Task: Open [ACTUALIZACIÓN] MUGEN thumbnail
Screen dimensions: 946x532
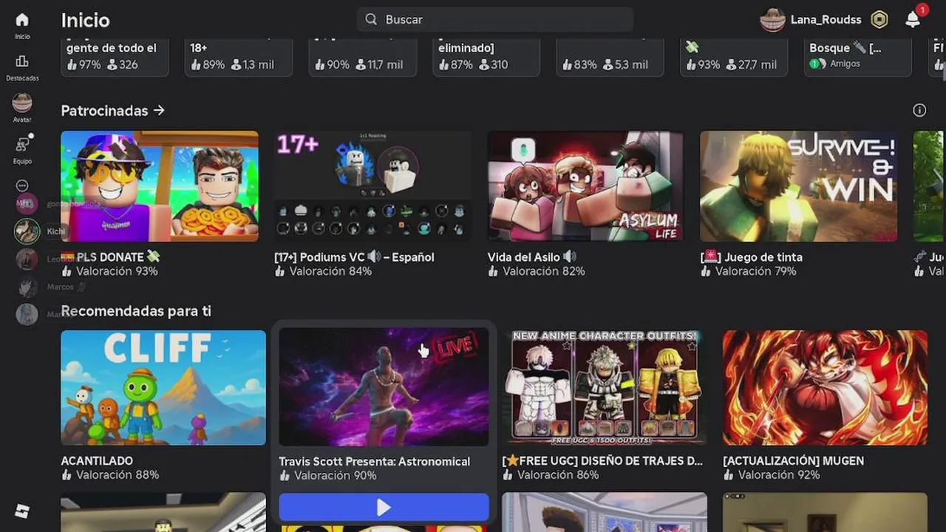Action: coord(825,388)
